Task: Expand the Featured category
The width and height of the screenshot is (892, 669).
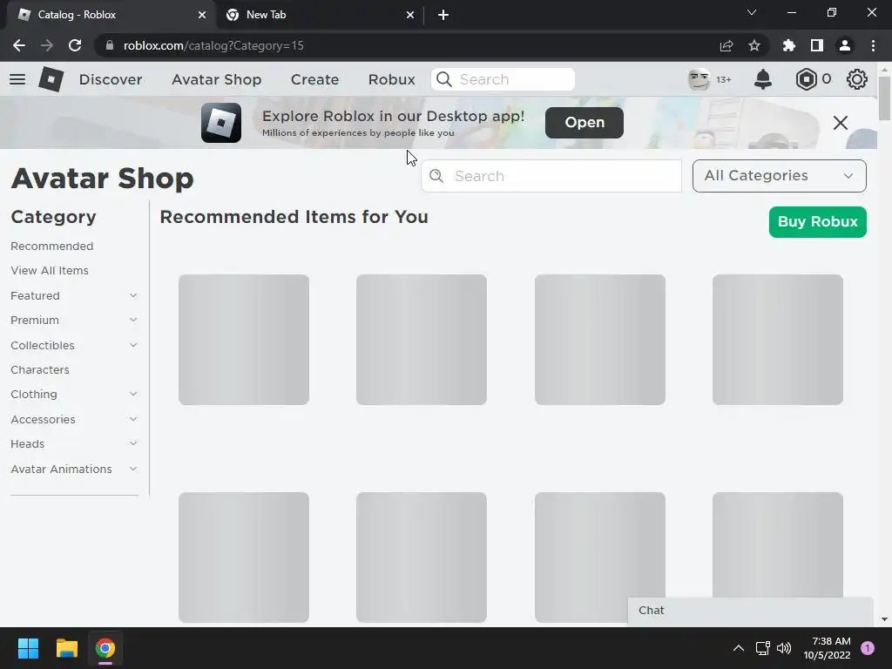Action: click(x=133, y=295)
